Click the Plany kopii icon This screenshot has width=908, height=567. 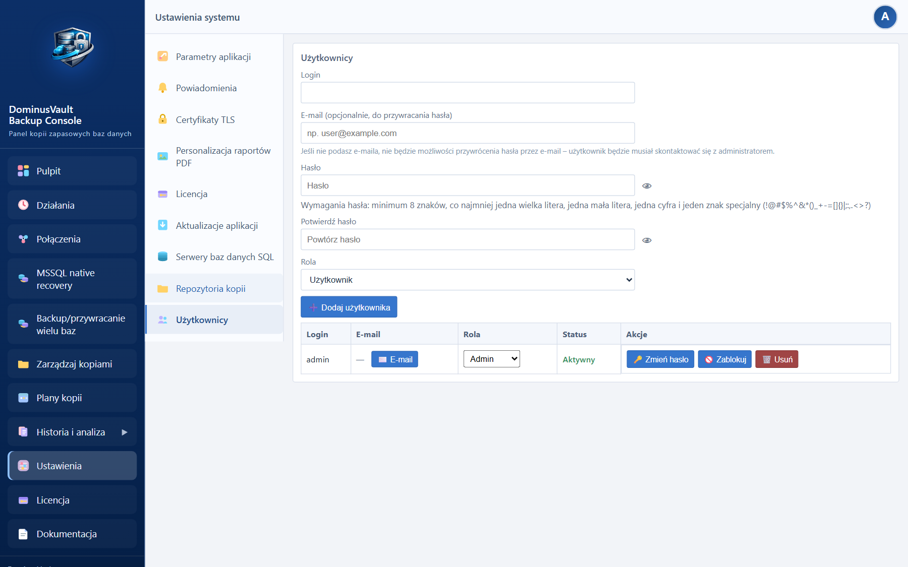pyautogui.click(x=23, y=398)
